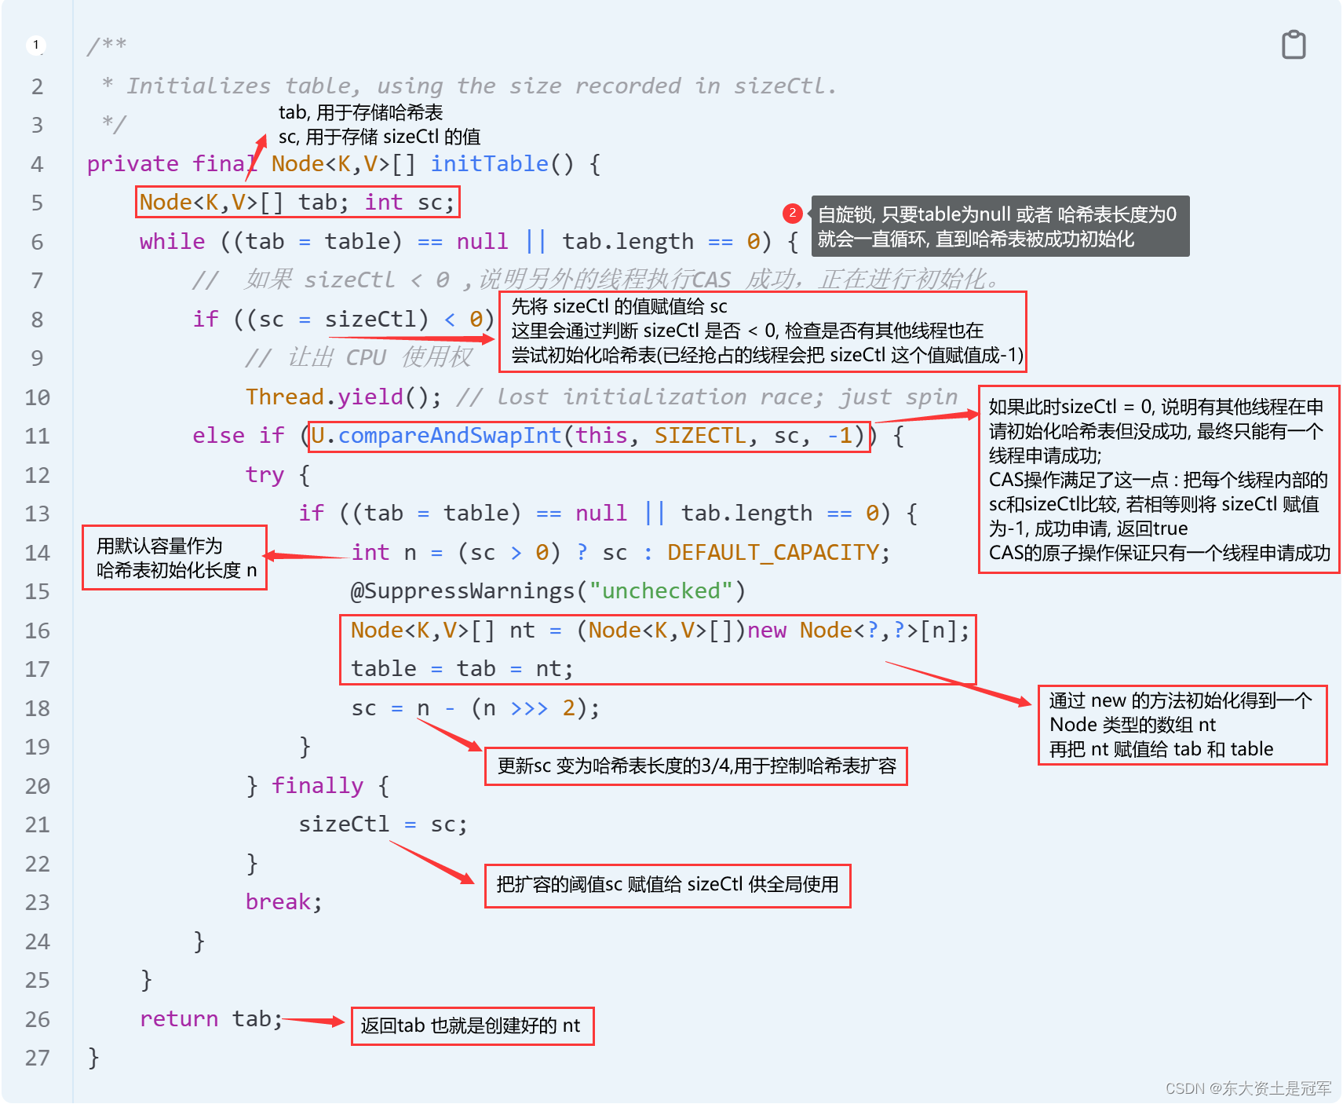
Task: Click the 用默认容量作为 annotation box
Action: point(174,557)
